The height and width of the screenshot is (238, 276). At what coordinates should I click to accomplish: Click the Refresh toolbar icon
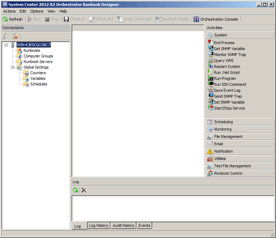5,19
